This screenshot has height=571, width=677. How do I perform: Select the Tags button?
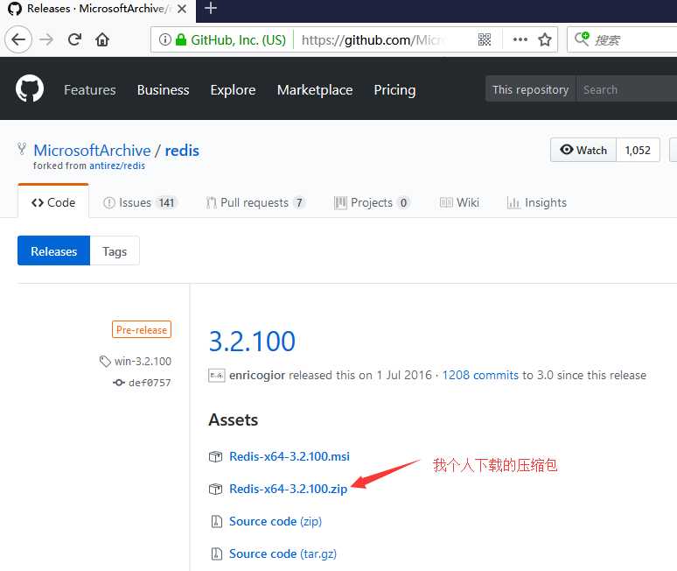point(115,250)
